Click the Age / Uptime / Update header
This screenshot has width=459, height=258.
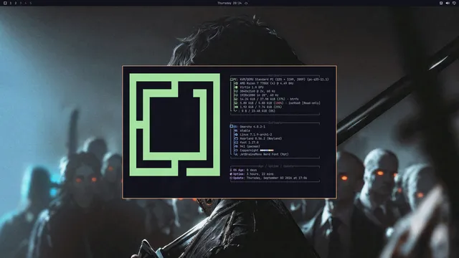click(276, 166)
